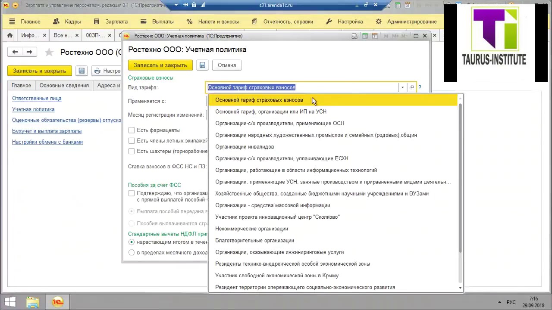This screenshot has height=310, width=552.
Task: Open Ответственные лица link
Action: pyautogui.click(x=37, y=98)
